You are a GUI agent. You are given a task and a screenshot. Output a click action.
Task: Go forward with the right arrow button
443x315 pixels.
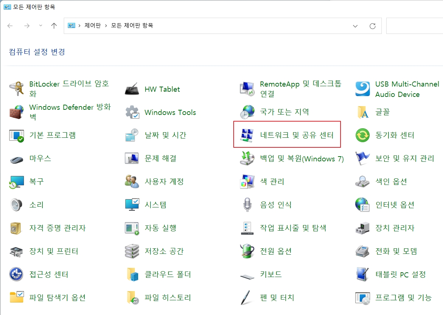click(x=27, y=26)
